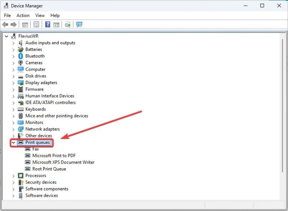Click the Cameras webcam icon

coord(21,63)
